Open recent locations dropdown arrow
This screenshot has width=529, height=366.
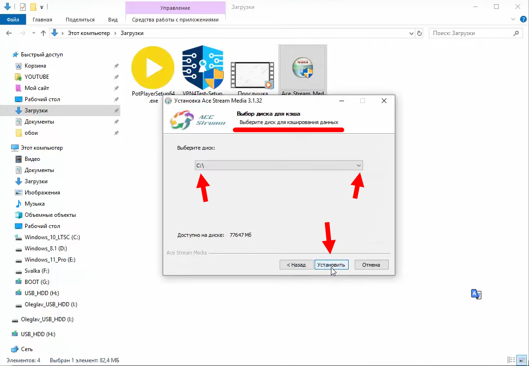click(34, 33)
